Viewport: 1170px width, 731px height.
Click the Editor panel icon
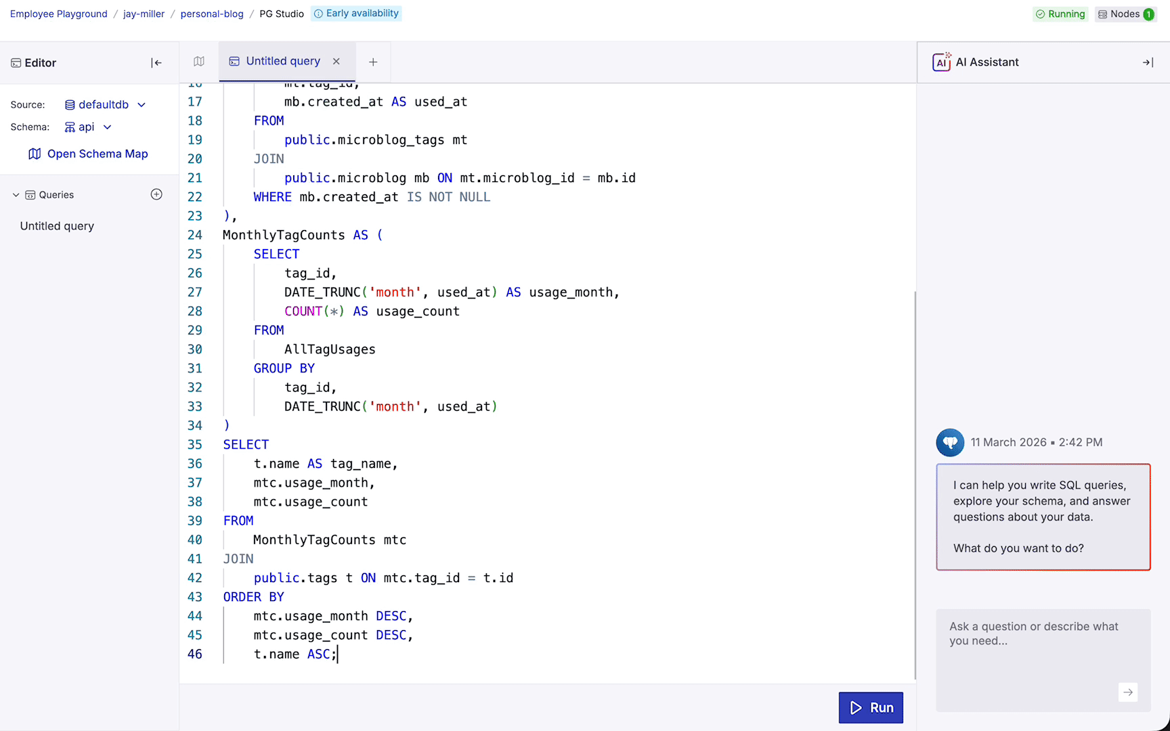(x=16, y=63)
